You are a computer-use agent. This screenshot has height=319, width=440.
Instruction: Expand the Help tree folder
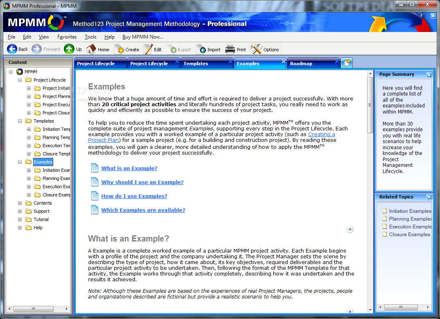pos(20,228)
